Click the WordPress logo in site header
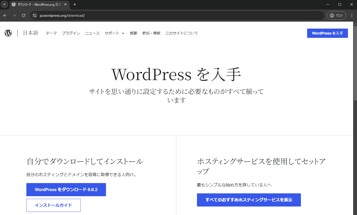The image size is (357, 215). [x=8, y=33]
